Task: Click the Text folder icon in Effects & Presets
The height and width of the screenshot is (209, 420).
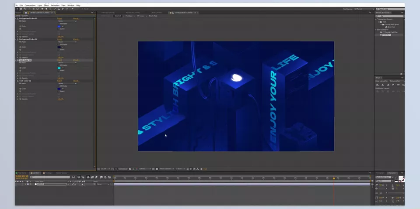Action: coord(381,22)
